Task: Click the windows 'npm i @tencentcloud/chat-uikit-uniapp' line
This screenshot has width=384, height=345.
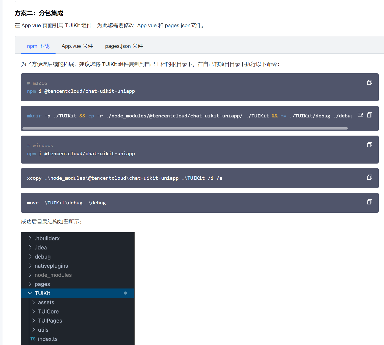Action: coord(81,153)
